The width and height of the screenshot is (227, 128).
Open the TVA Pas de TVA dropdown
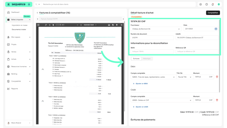point(184,77)
